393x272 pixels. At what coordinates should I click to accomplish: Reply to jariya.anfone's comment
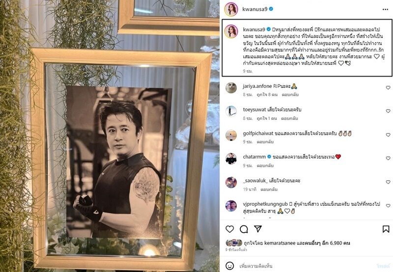point(290,95)
